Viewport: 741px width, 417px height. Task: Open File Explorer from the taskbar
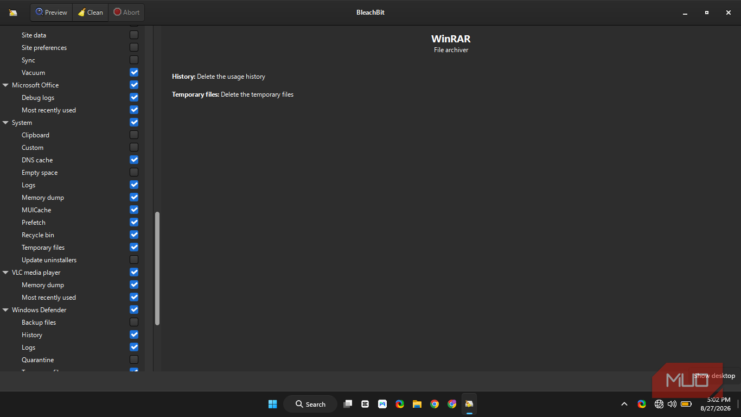417,404
